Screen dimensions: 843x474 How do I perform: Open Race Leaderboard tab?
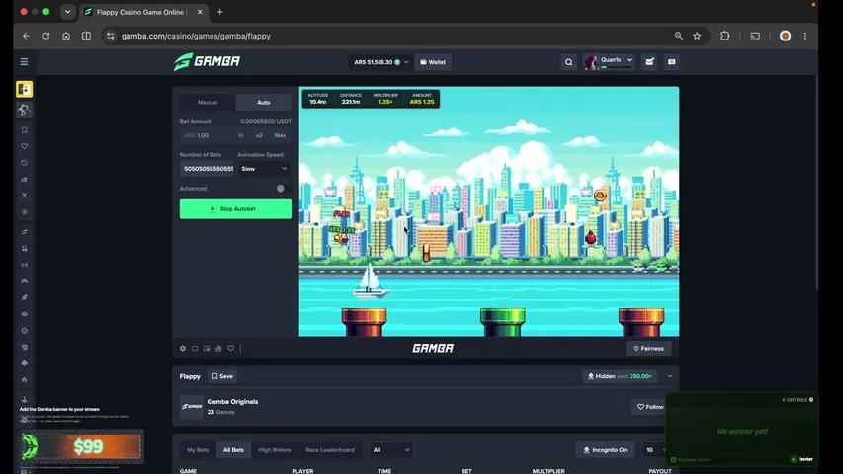pyautogui.click(x=329, y=450)
